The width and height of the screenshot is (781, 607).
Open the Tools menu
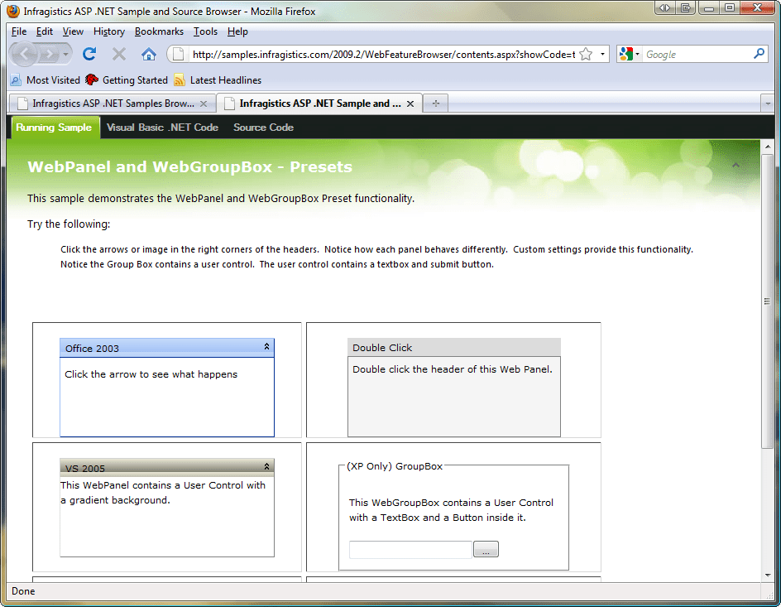[205, 31]
